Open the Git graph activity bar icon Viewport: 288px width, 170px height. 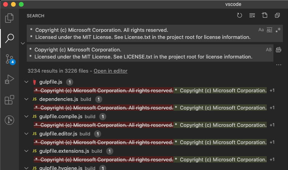point(9,120)
